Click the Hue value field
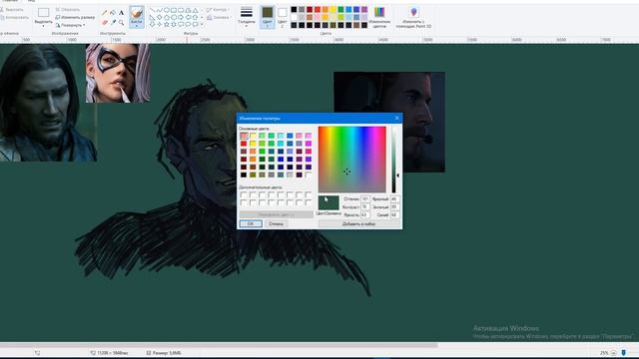Screen dimensions: 639x359 tap(365, 199)
